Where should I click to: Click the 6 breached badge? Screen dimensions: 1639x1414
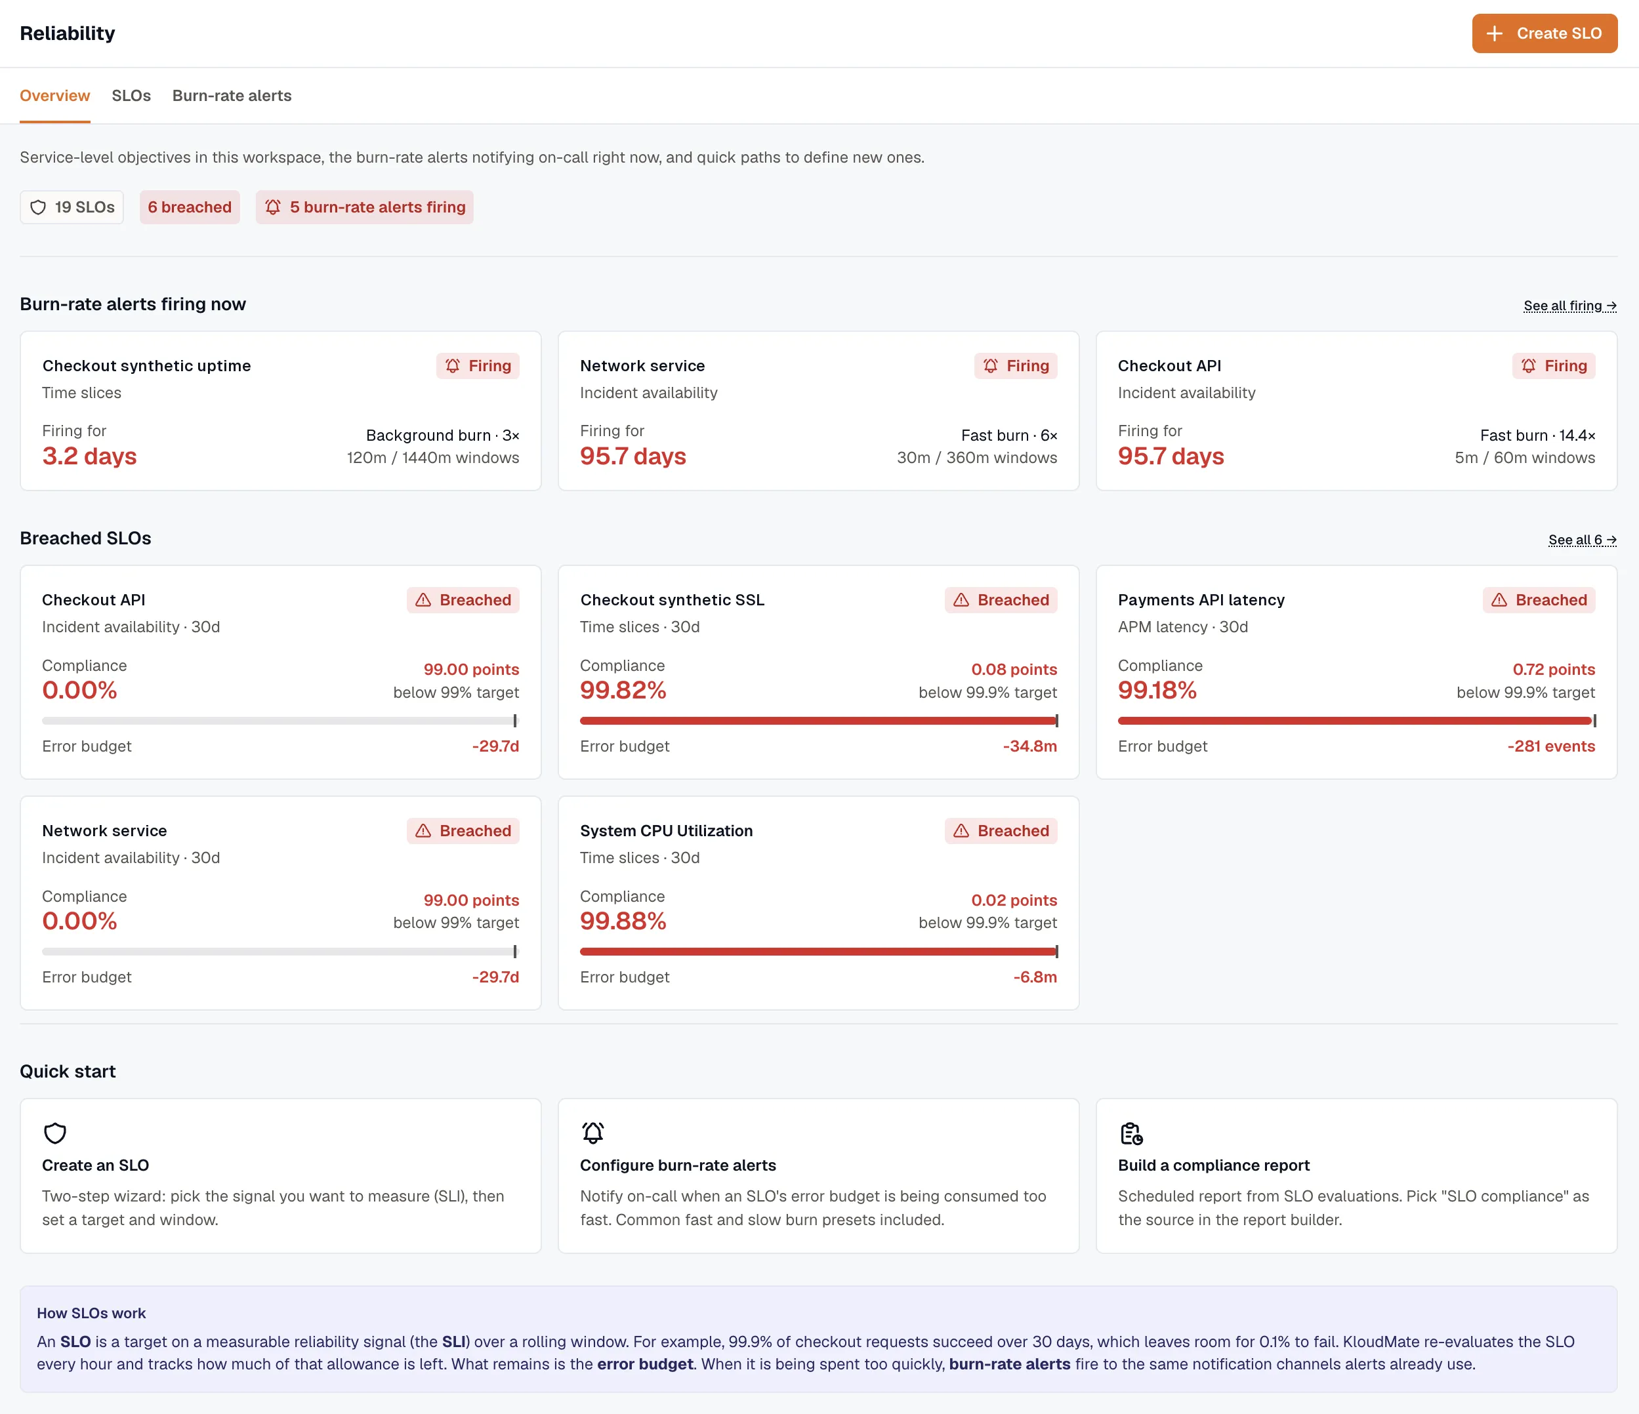click(x=190, y=207)
